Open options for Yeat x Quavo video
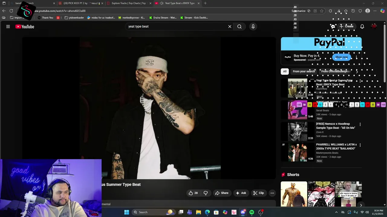This screenshot has width=387, height=217. click(x=360, y=81)
